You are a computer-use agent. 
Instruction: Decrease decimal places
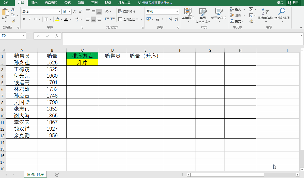[x=176, y=19]
